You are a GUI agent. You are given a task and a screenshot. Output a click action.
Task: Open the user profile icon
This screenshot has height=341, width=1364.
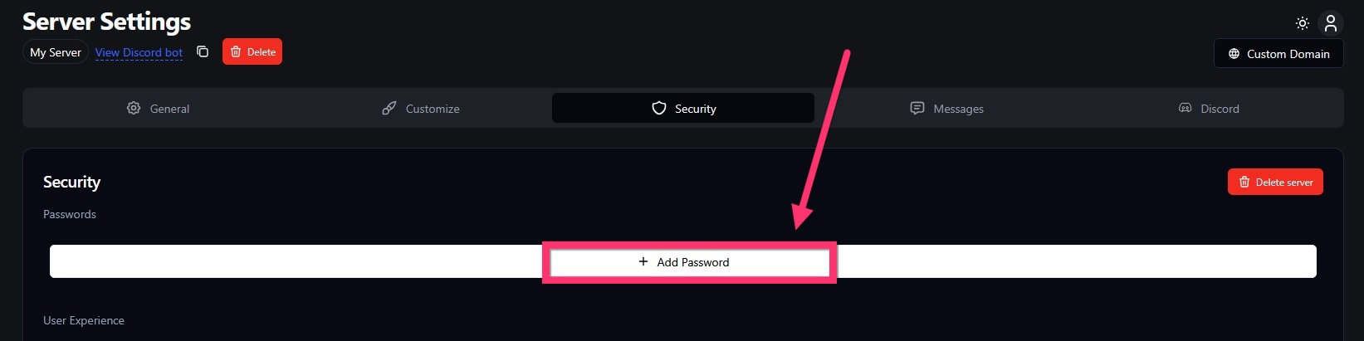pos(1331,23)
